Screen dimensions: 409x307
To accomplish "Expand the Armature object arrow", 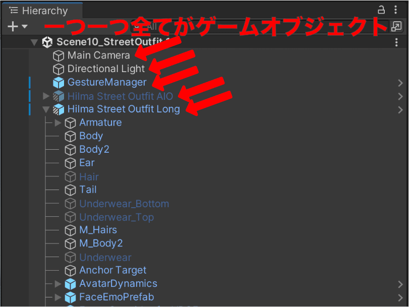I will tap(58, 123).
